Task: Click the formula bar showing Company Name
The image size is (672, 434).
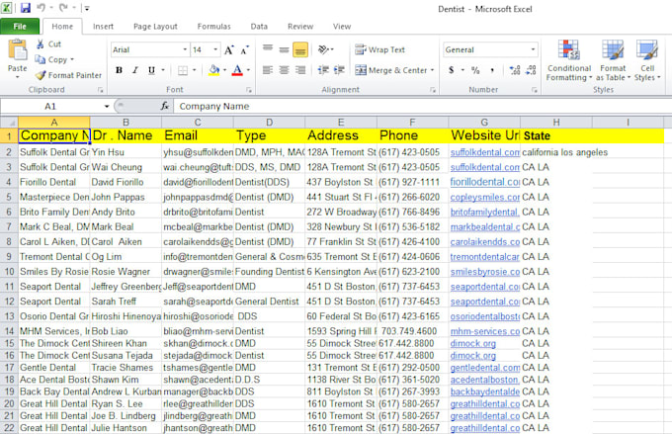Action: (x=395, y=106)
